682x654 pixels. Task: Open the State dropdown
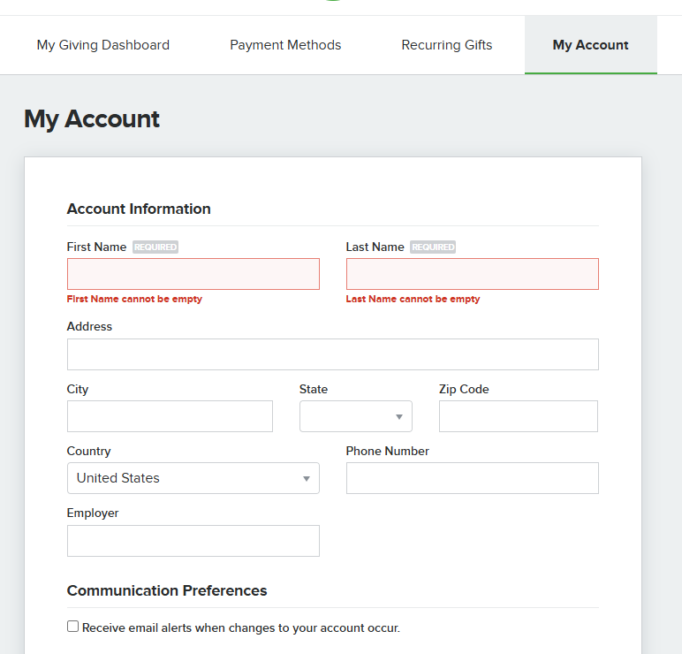click(x=356, y=416)
